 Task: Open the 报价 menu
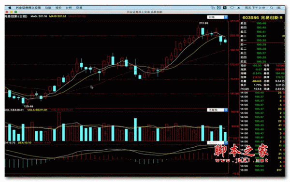[58, 8]
